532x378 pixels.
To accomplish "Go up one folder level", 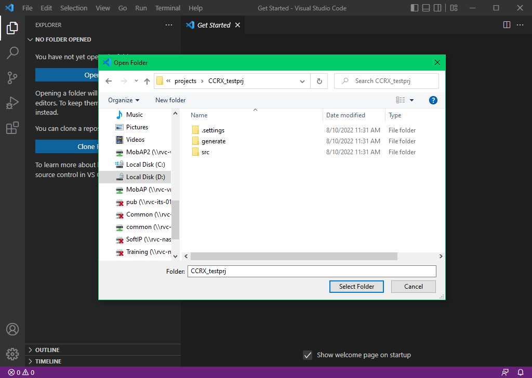I will point(147,81).
